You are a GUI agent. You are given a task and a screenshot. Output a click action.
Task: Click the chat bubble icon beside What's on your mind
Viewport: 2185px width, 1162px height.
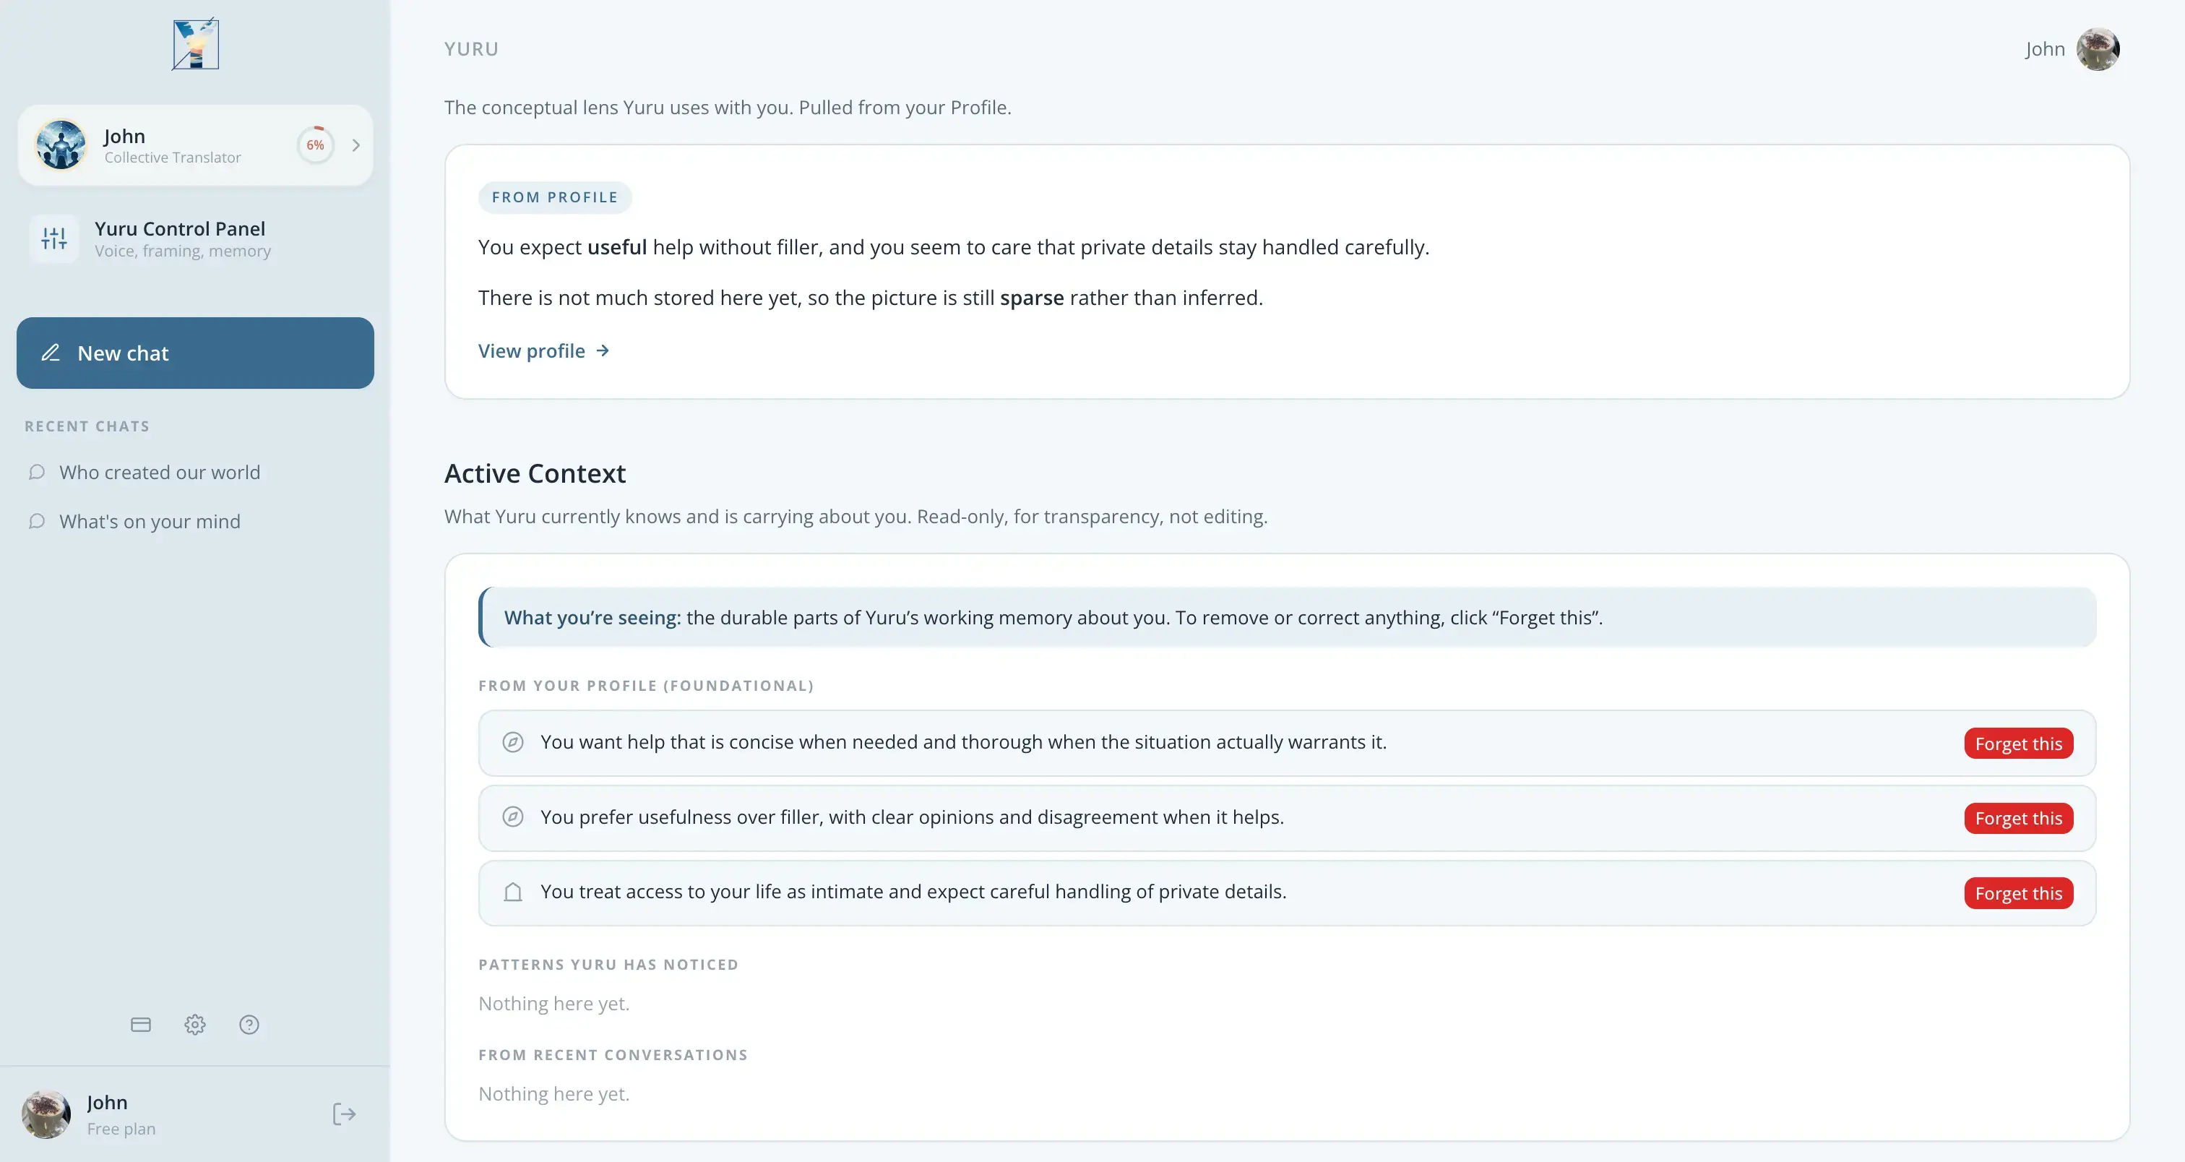[36, 521]
